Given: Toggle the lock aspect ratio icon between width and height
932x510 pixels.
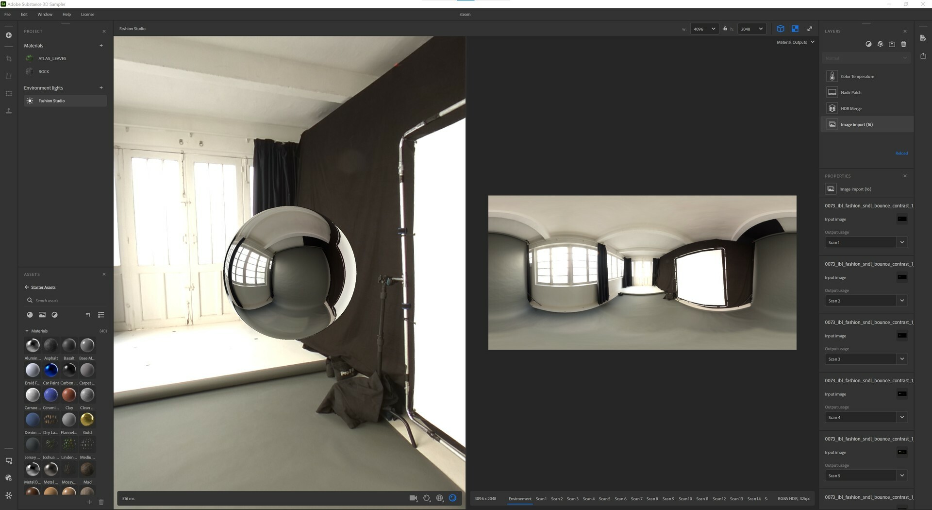Looking at the screenshot, I should coord(725,29).
